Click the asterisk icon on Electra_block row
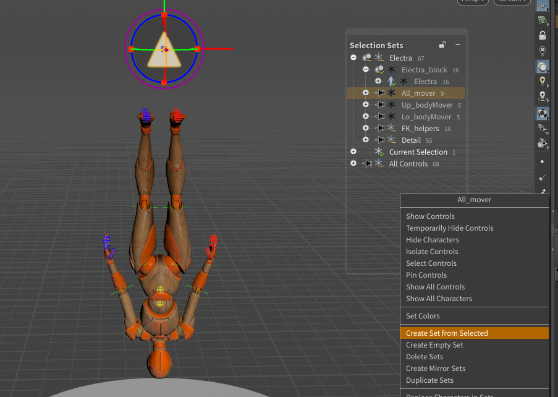The height and width of the screenshot is (397, 558). [391, 69]
